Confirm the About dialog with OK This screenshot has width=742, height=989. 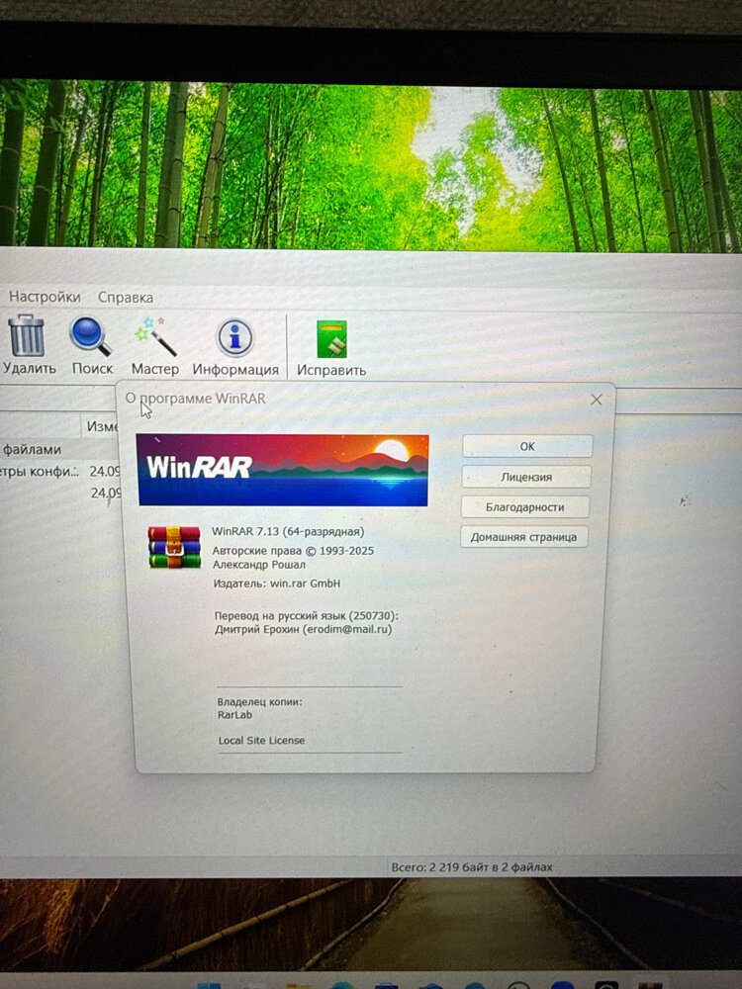[x=527, y=446]
